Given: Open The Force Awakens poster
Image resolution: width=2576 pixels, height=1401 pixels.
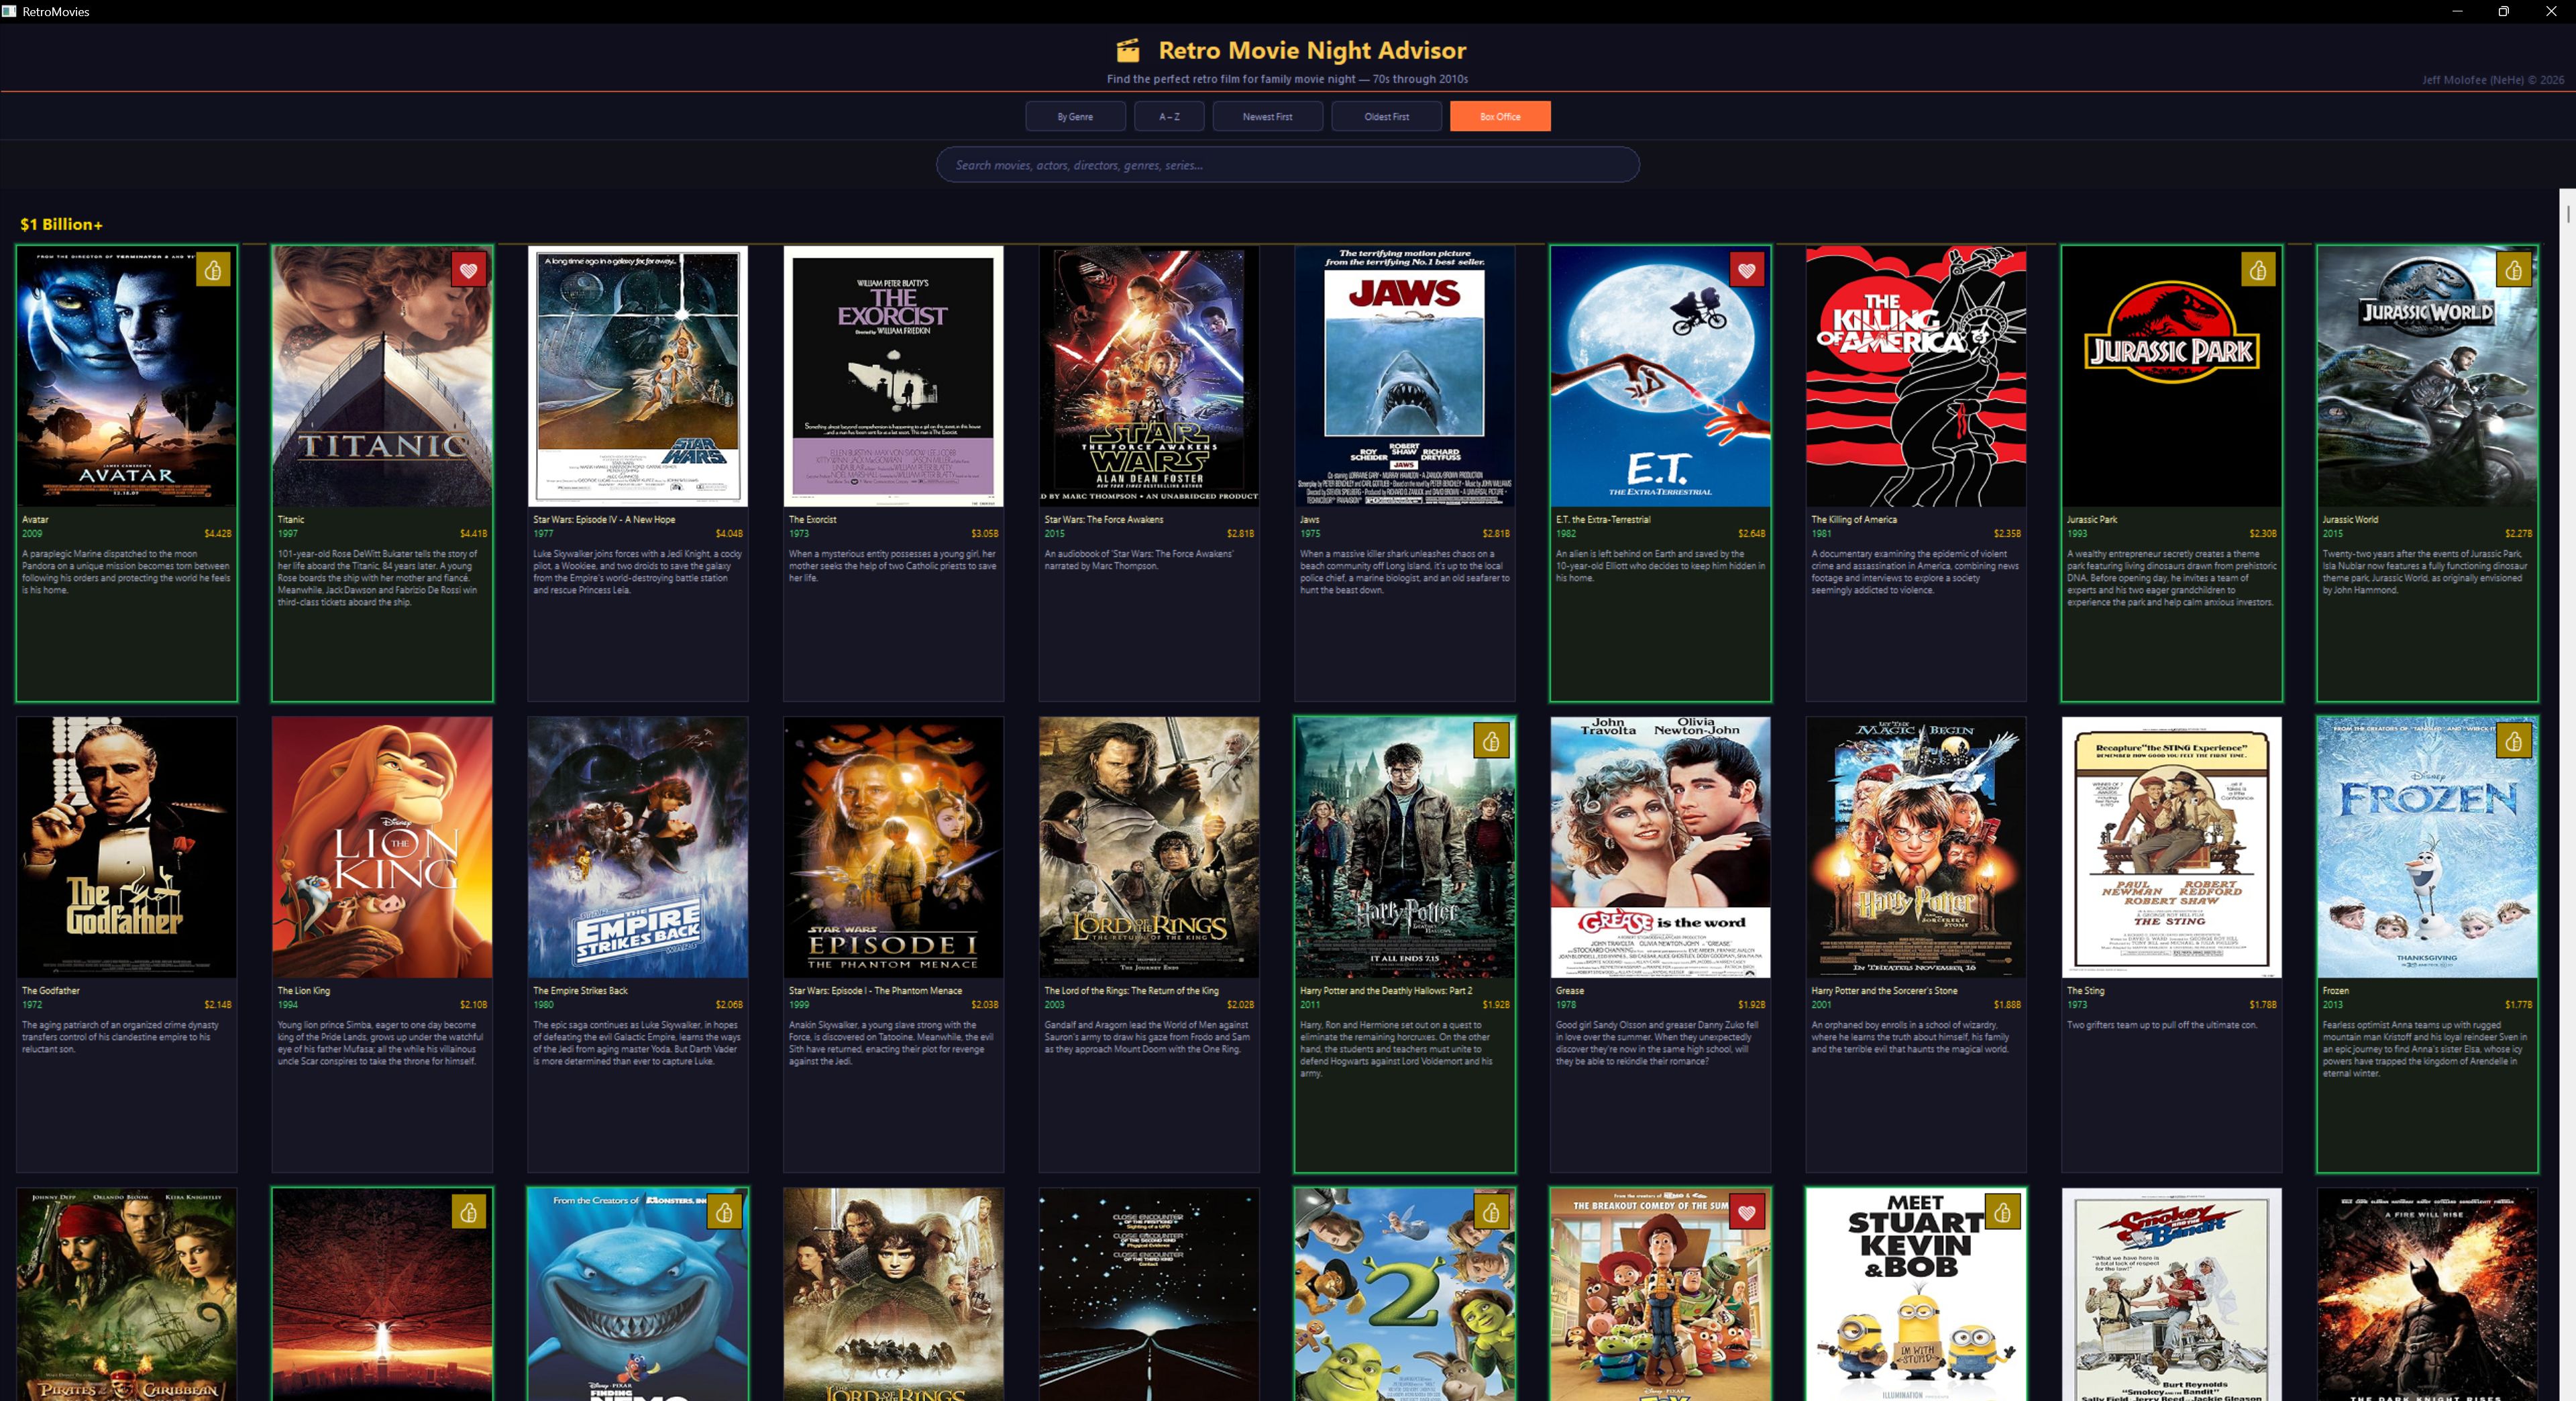Looking at the screenshot, I should (x=1149, y=377).
